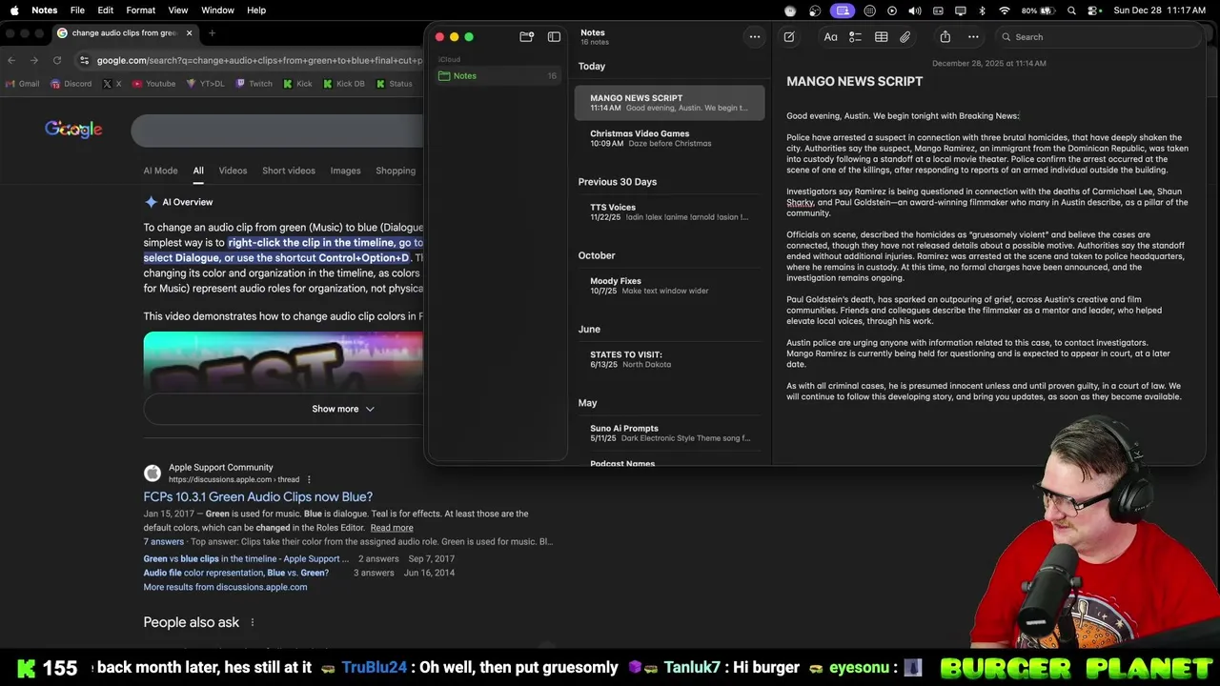The image size is (1220, 686).
Task: Create a new note with compose icon
Action: coord(789,37)
